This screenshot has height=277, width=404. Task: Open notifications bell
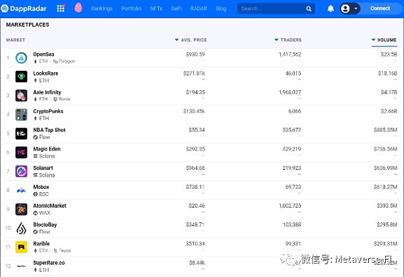tap(330, 9)
